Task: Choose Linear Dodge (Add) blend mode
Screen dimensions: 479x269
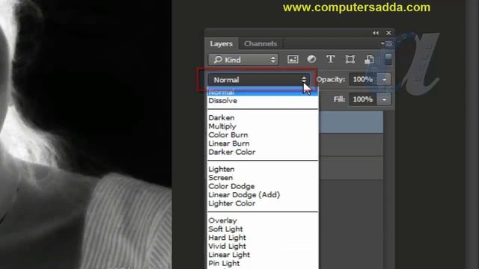Action: pos(263,195)
